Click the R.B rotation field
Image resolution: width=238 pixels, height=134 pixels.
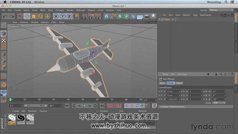pos(219,99)
